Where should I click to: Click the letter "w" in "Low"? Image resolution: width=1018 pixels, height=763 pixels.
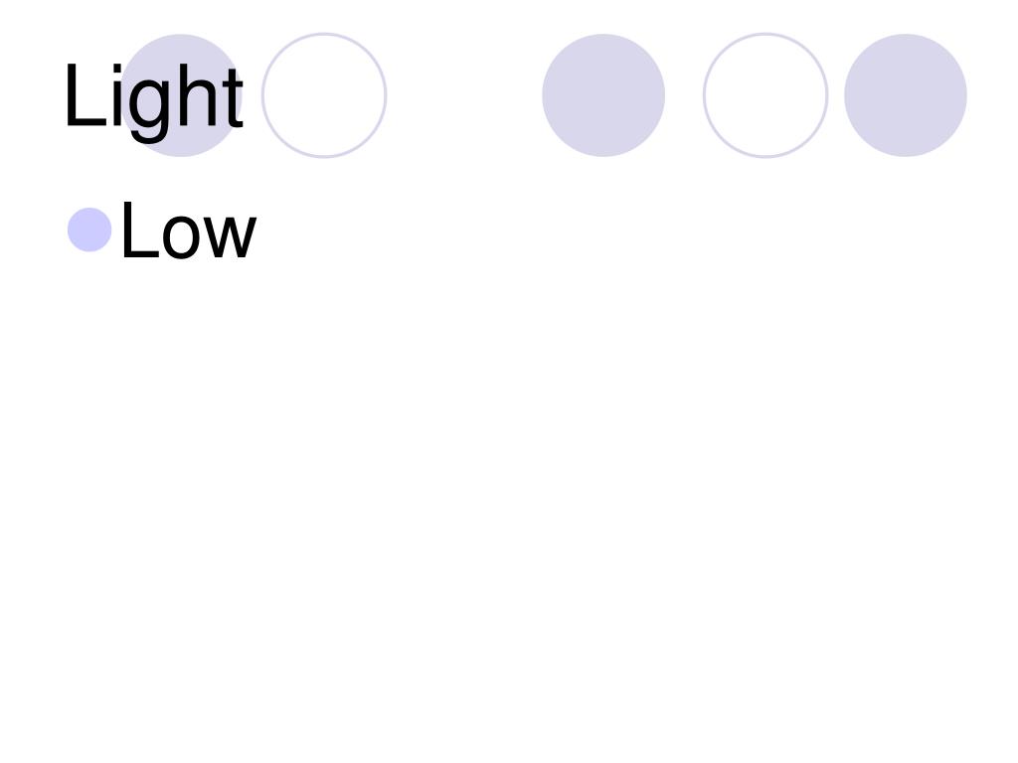[x=232, y=238]
